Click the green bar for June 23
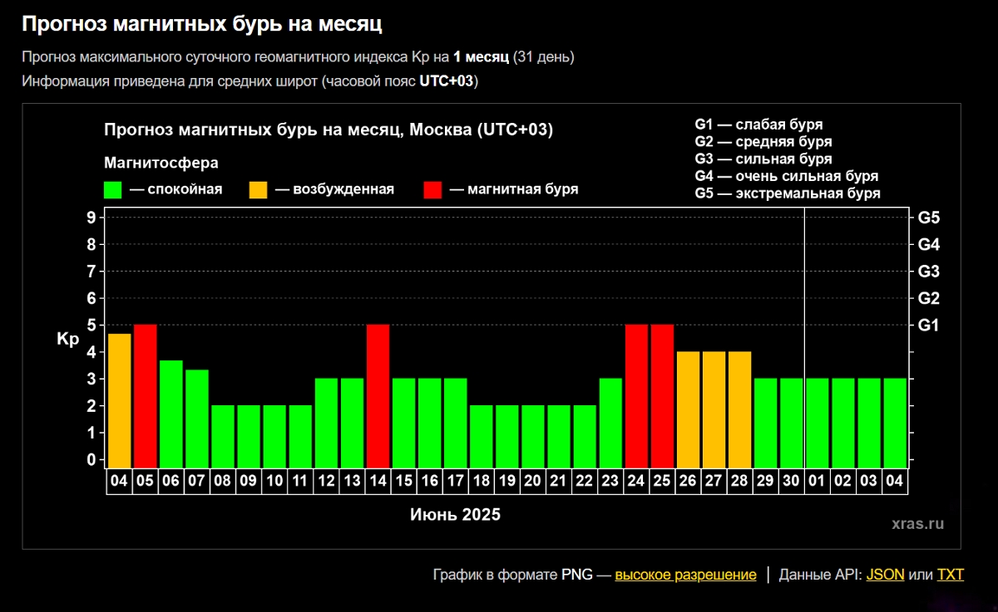The width and height of the screenshot is (998, 612). (610, 422)
